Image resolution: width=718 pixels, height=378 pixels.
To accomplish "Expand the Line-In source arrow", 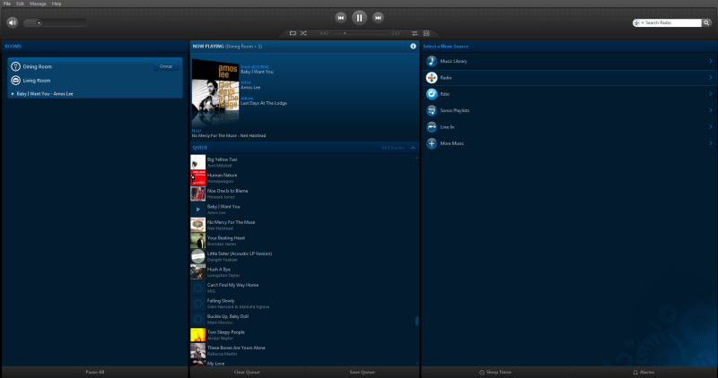I will click(710, 127).
